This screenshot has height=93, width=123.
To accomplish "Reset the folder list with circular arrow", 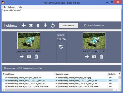I will click(53, 26).
